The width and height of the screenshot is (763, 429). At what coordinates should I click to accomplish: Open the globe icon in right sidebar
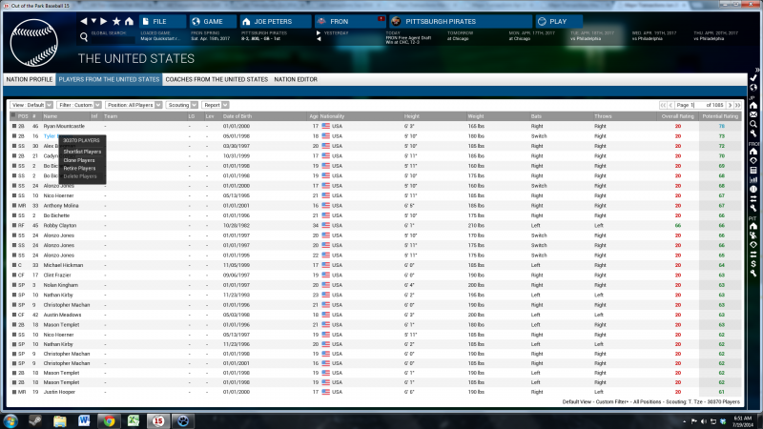point(753,88)
